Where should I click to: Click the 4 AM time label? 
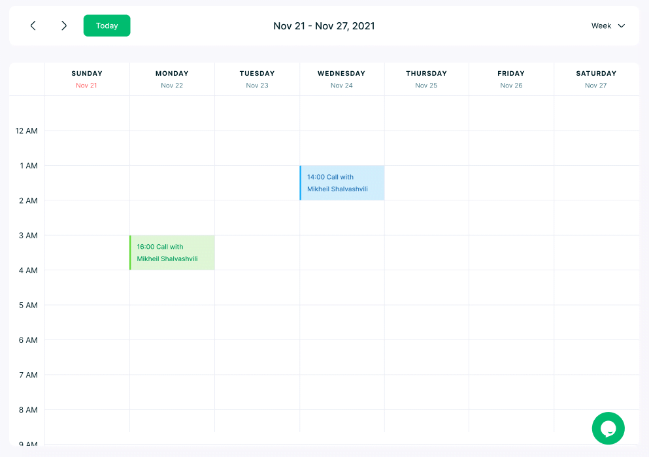click(28, 270)
